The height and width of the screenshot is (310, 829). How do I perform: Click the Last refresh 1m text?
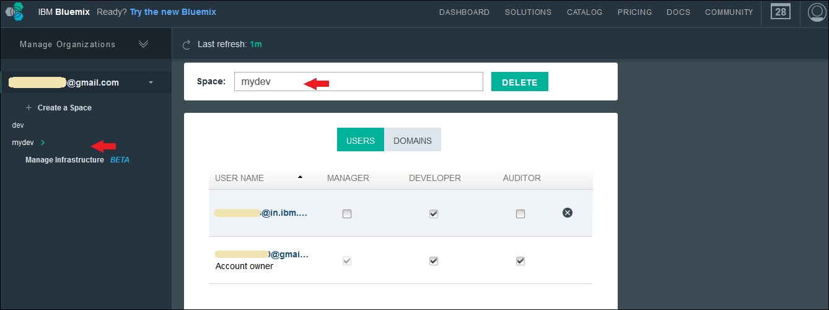229,45
